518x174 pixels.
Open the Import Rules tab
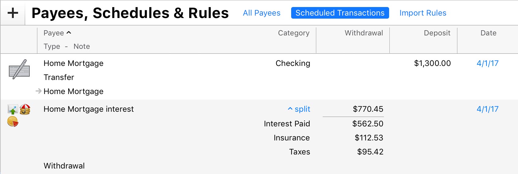[423, 13]
